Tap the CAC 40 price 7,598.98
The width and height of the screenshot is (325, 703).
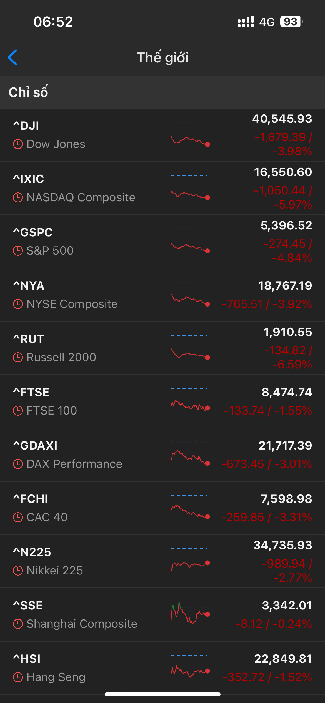point(286,499)
